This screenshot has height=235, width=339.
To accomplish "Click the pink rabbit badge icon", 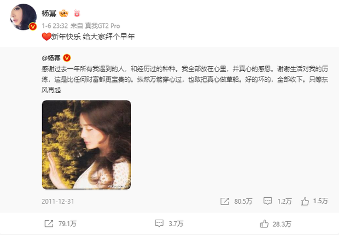I will pyautogui.click(x=77, y=14).
